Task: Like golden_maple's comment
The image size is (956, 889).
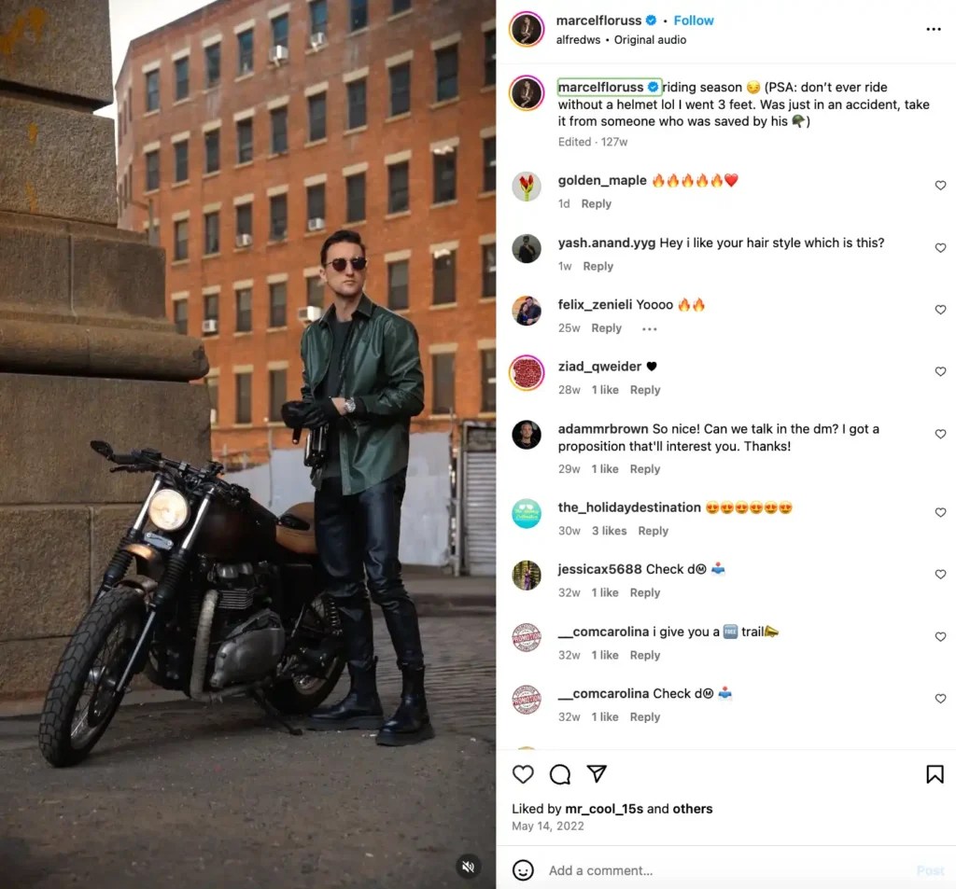Action: tap(940, 186)
